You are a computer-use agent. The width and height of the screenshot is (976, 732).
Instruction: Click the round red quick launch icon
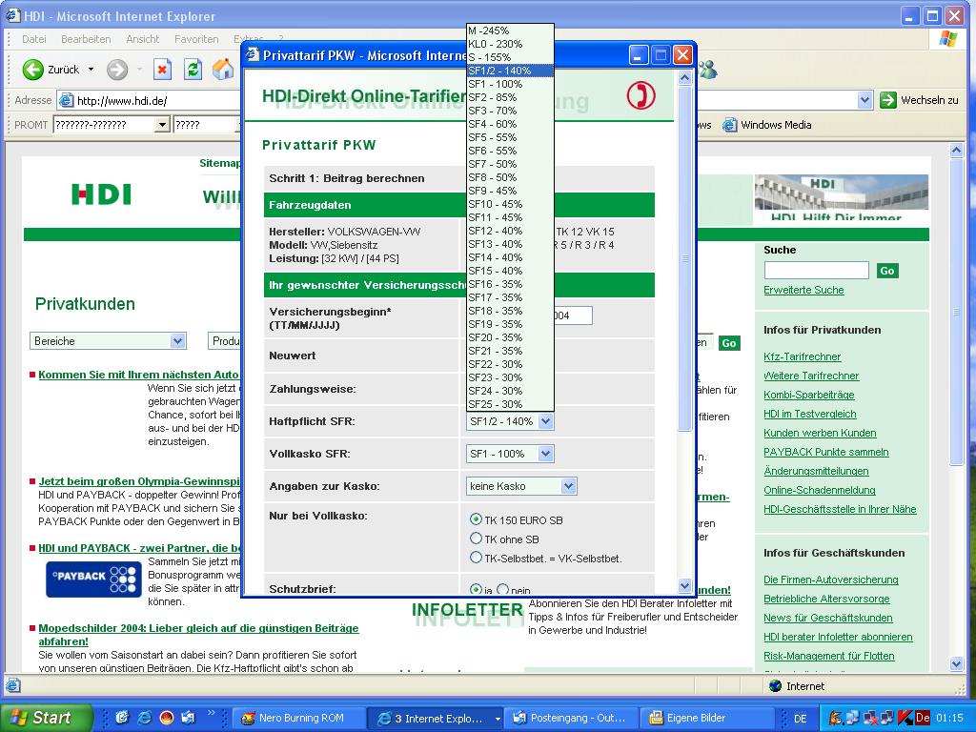point(166,718)
